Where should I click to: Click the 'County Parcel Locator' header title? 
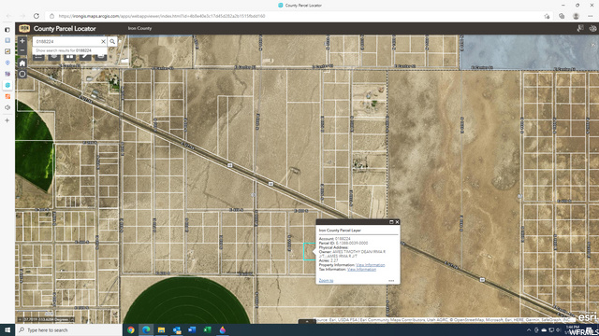point(65,29)
